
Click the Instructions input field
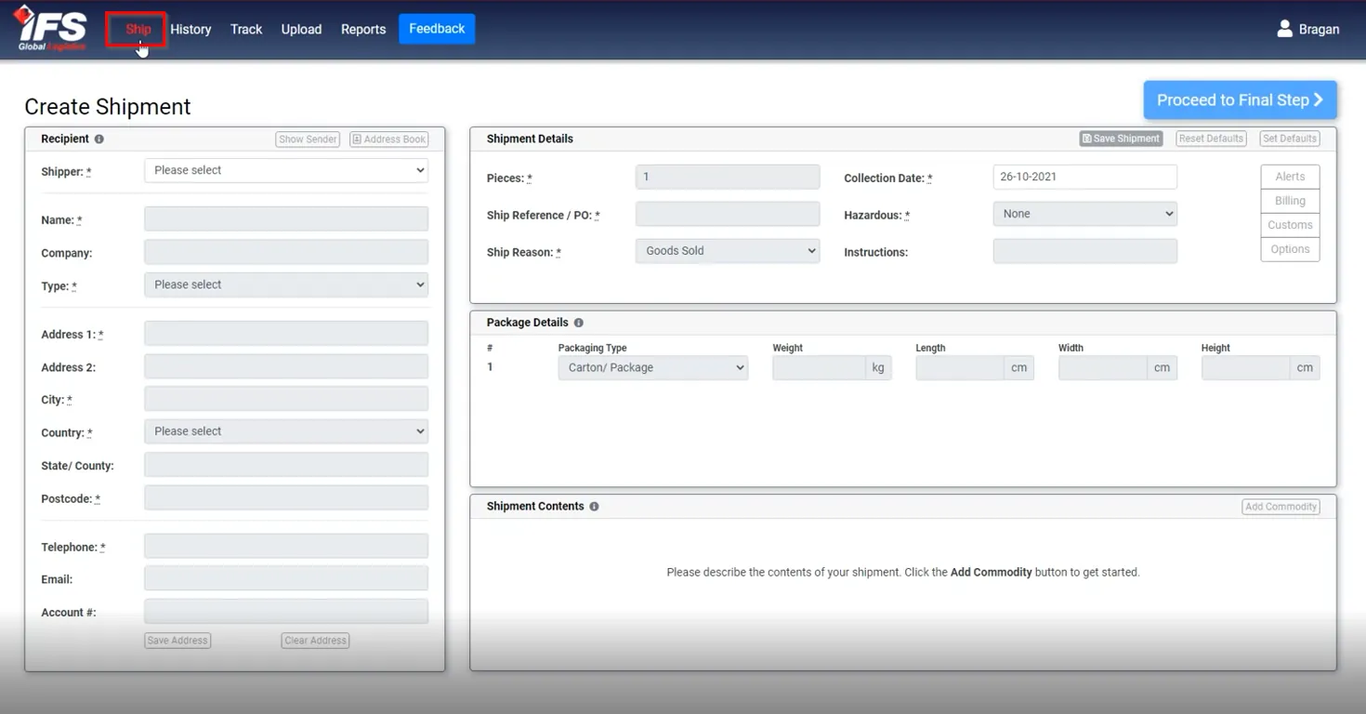coord(1085,251)
